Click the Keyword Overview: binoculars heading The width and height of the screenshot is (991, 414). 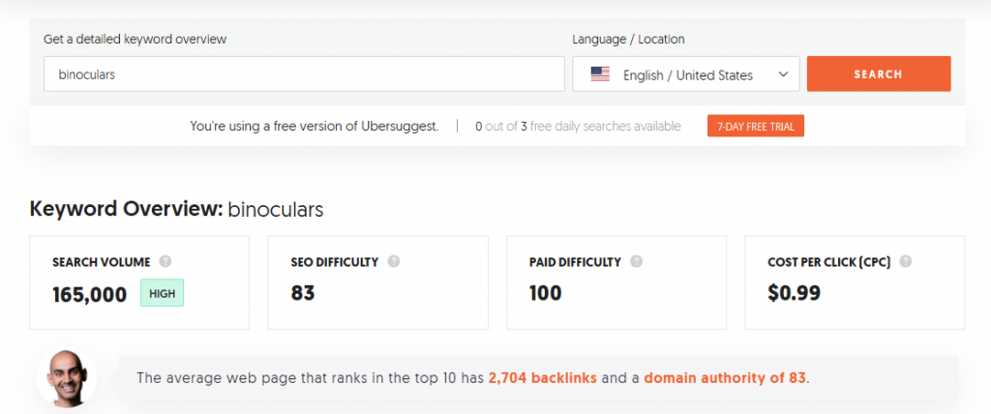(x=176, y=209)
